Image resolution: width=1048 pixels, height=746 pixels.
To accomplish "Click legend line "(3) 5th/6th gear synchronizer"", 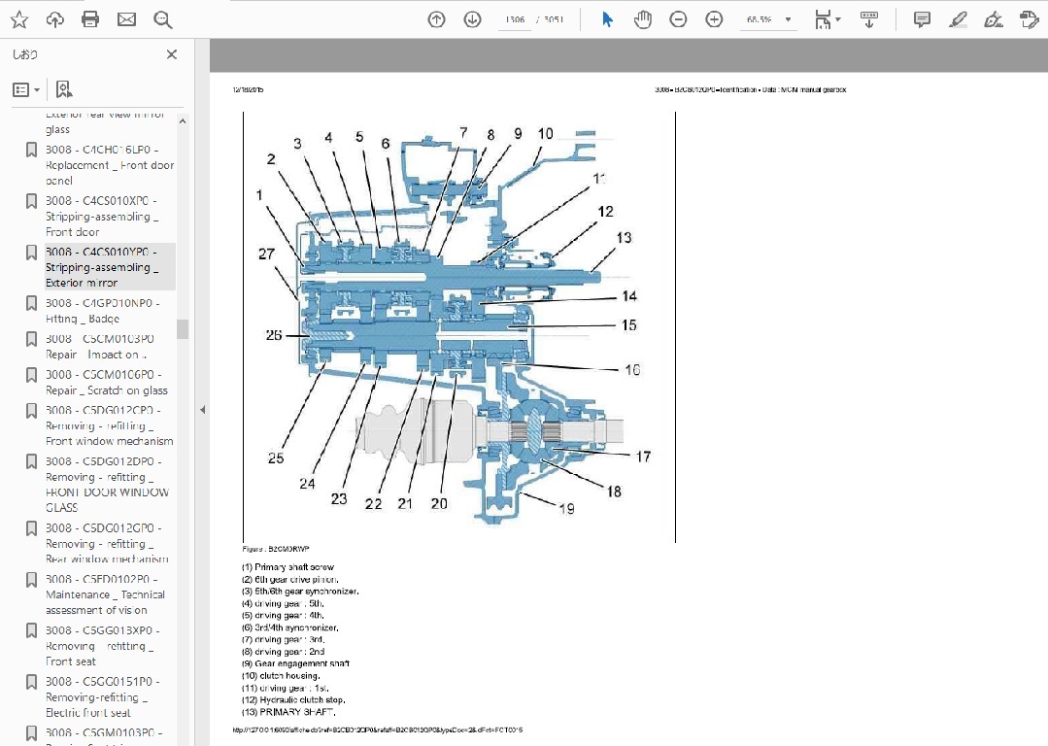I will [x=300, y=592].
